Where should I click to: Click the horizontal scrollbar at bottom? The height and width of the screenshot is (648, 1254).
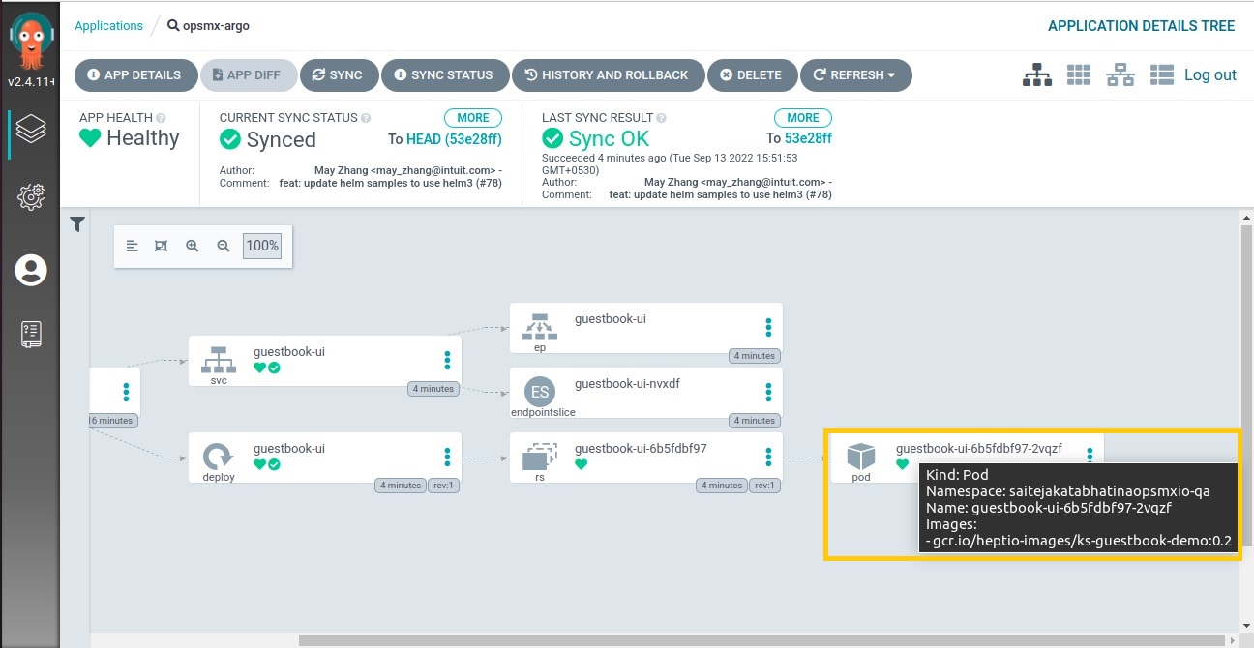click(755, 640)
